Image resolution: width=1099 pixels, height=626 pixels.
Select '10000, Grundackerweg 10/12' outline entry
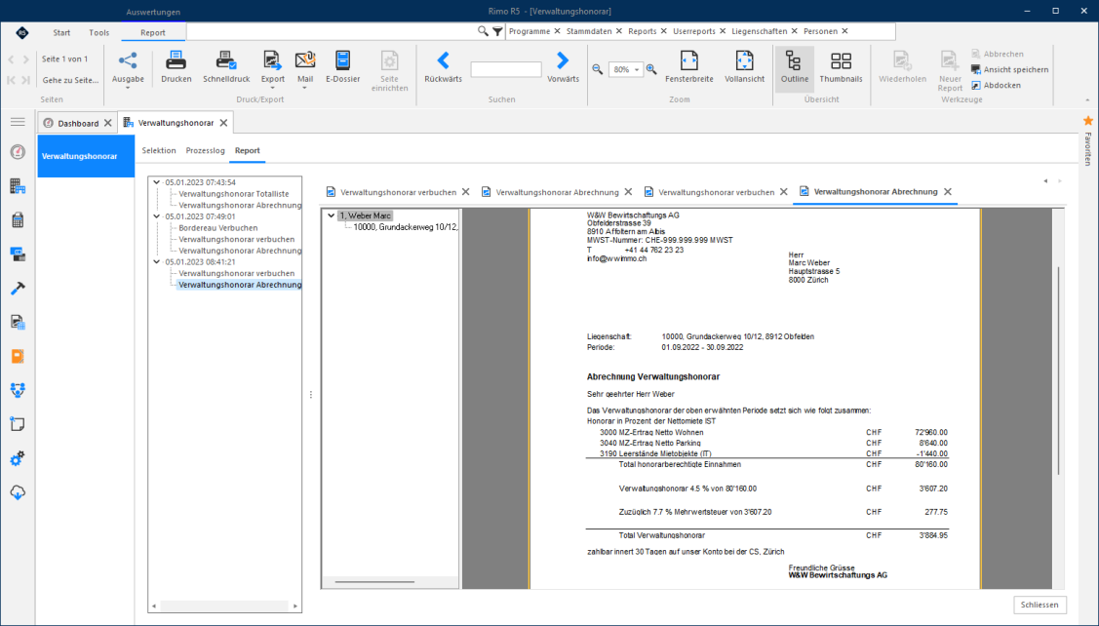click(x=406, y=227)
